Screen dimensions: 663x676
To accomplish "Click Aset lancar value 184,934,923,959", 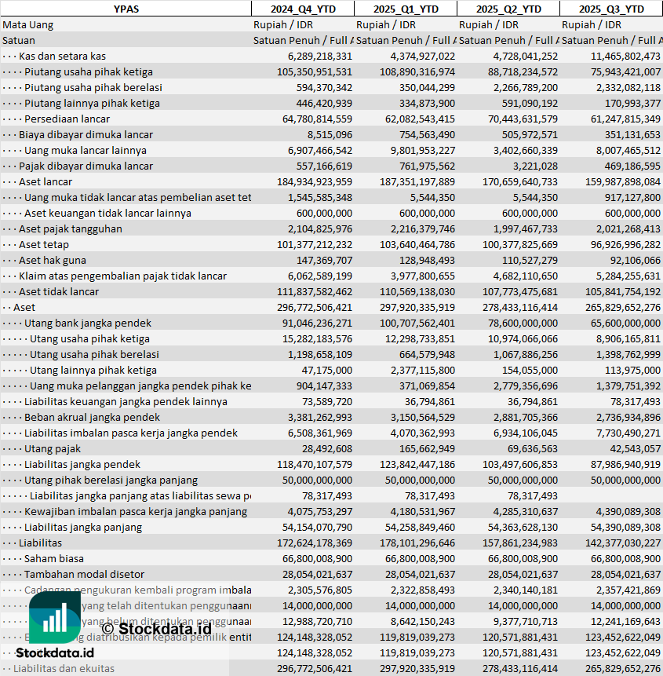I will [314, 182].
